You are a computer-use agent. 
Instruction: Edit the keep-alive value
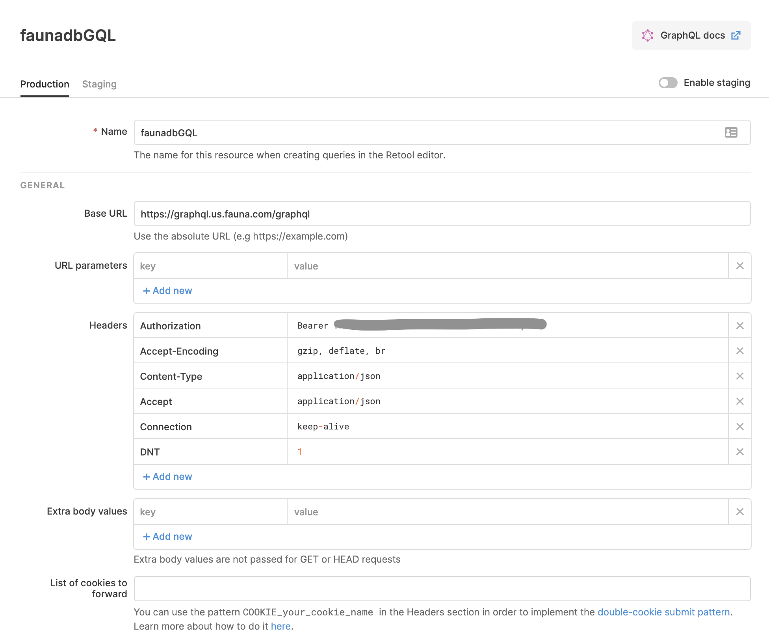(x=508, y=427)
